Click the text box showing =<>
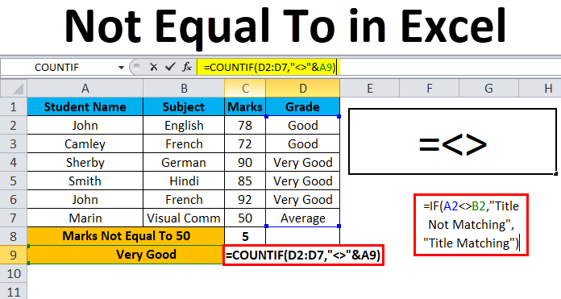 [453, 142]
